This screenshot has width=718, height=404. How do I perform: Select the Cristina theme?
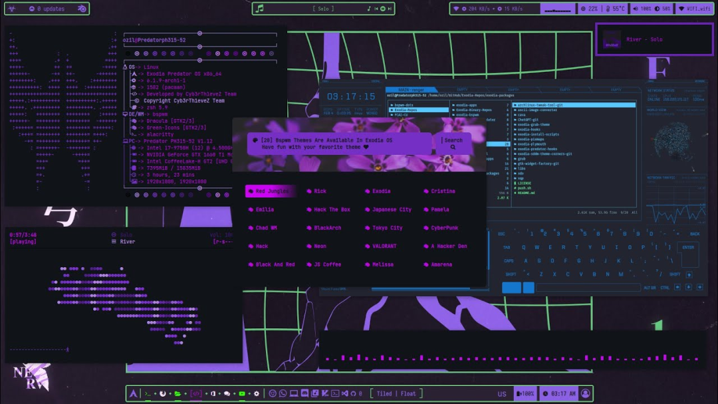click(439, 191)
